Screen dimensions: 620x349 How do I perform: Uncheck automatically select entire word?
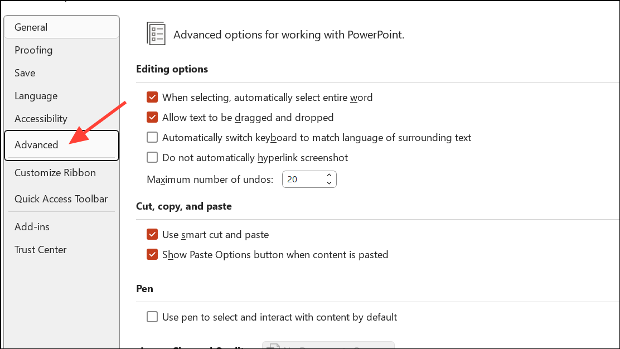point(152,98)
